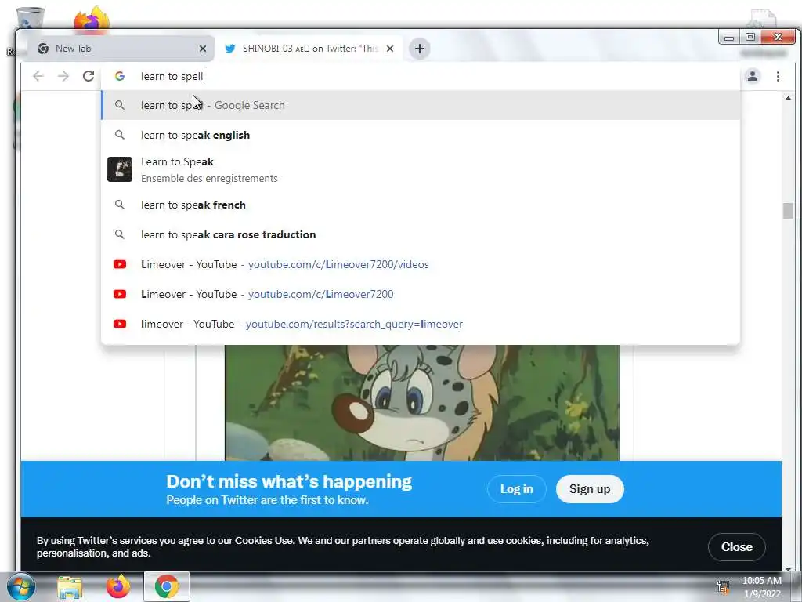Click search icon beside 'cara rose traduction'
This screenshot has width=802, height=602.
120,234
